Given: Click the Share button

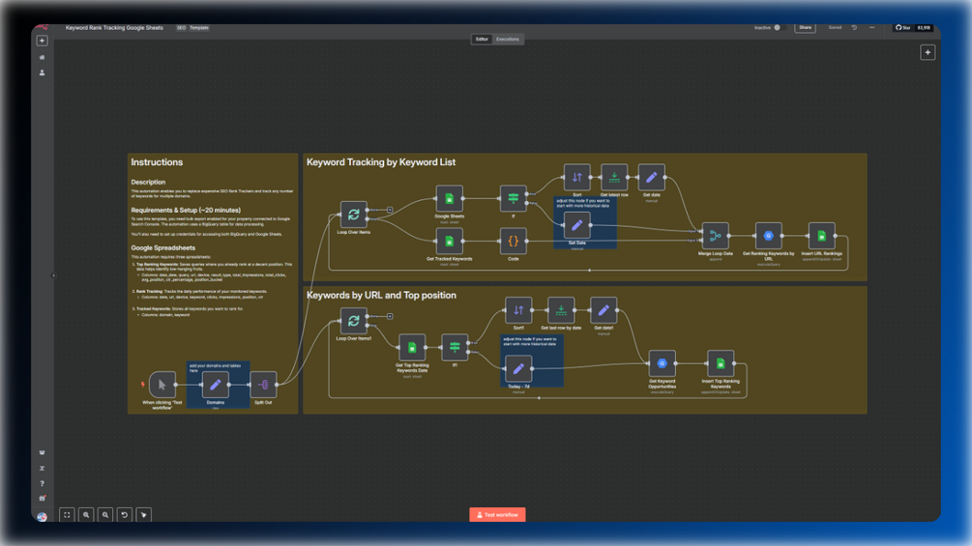Looking at the screenshot, I should tap(805, 28).
